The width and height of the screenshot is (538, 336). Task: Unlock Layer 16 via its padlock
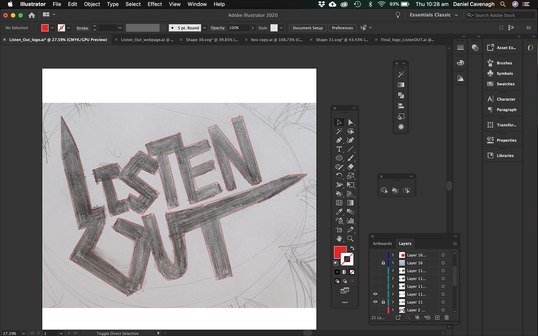click(x=383, y=263)
